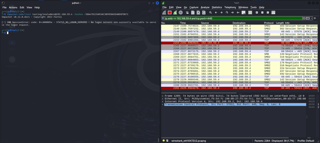The width and height of the screenshot is (320, 143).
Task: Zoom in the Wireshark text
Action: tap(257, 12)
